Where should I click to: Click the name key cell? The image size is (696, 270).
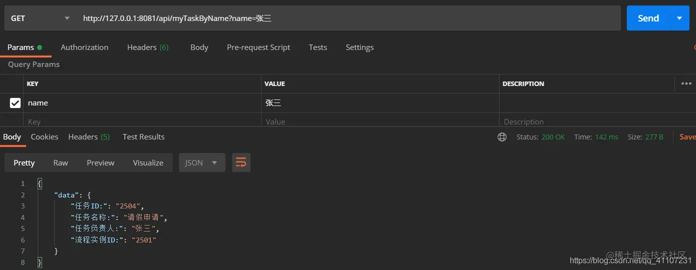[142, 103]
